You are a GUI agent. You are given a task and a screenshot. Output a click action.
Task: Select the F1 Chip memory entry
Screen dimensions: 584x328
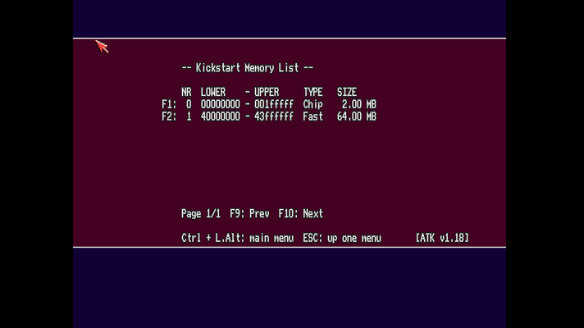tap(269, 105)
